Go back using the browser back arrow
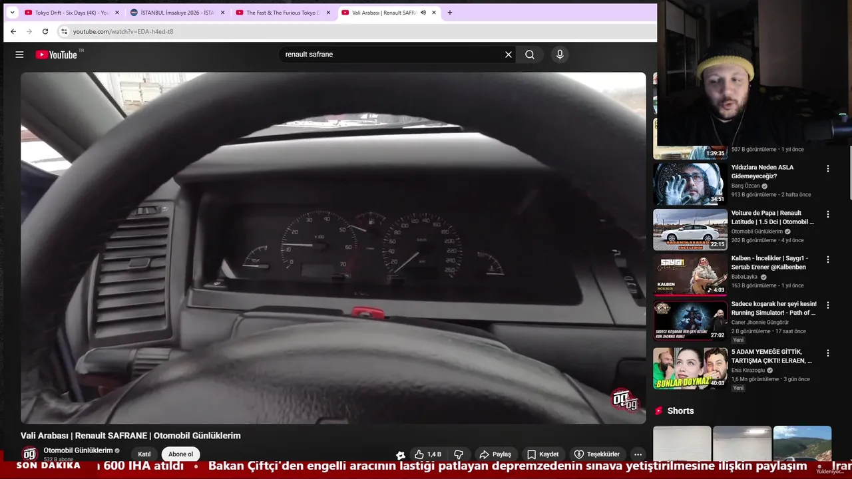 pos(13,31)
